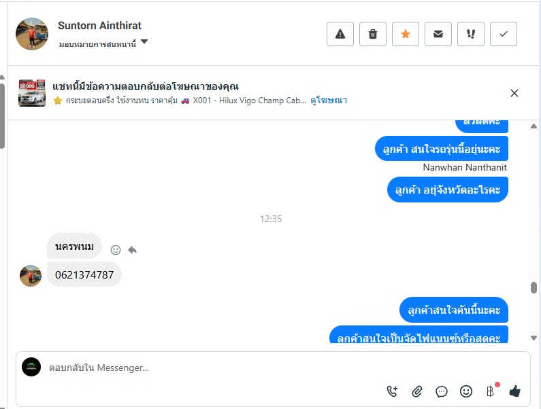Send a thumbs-up like
541x409 pixels.
(515, 391)
